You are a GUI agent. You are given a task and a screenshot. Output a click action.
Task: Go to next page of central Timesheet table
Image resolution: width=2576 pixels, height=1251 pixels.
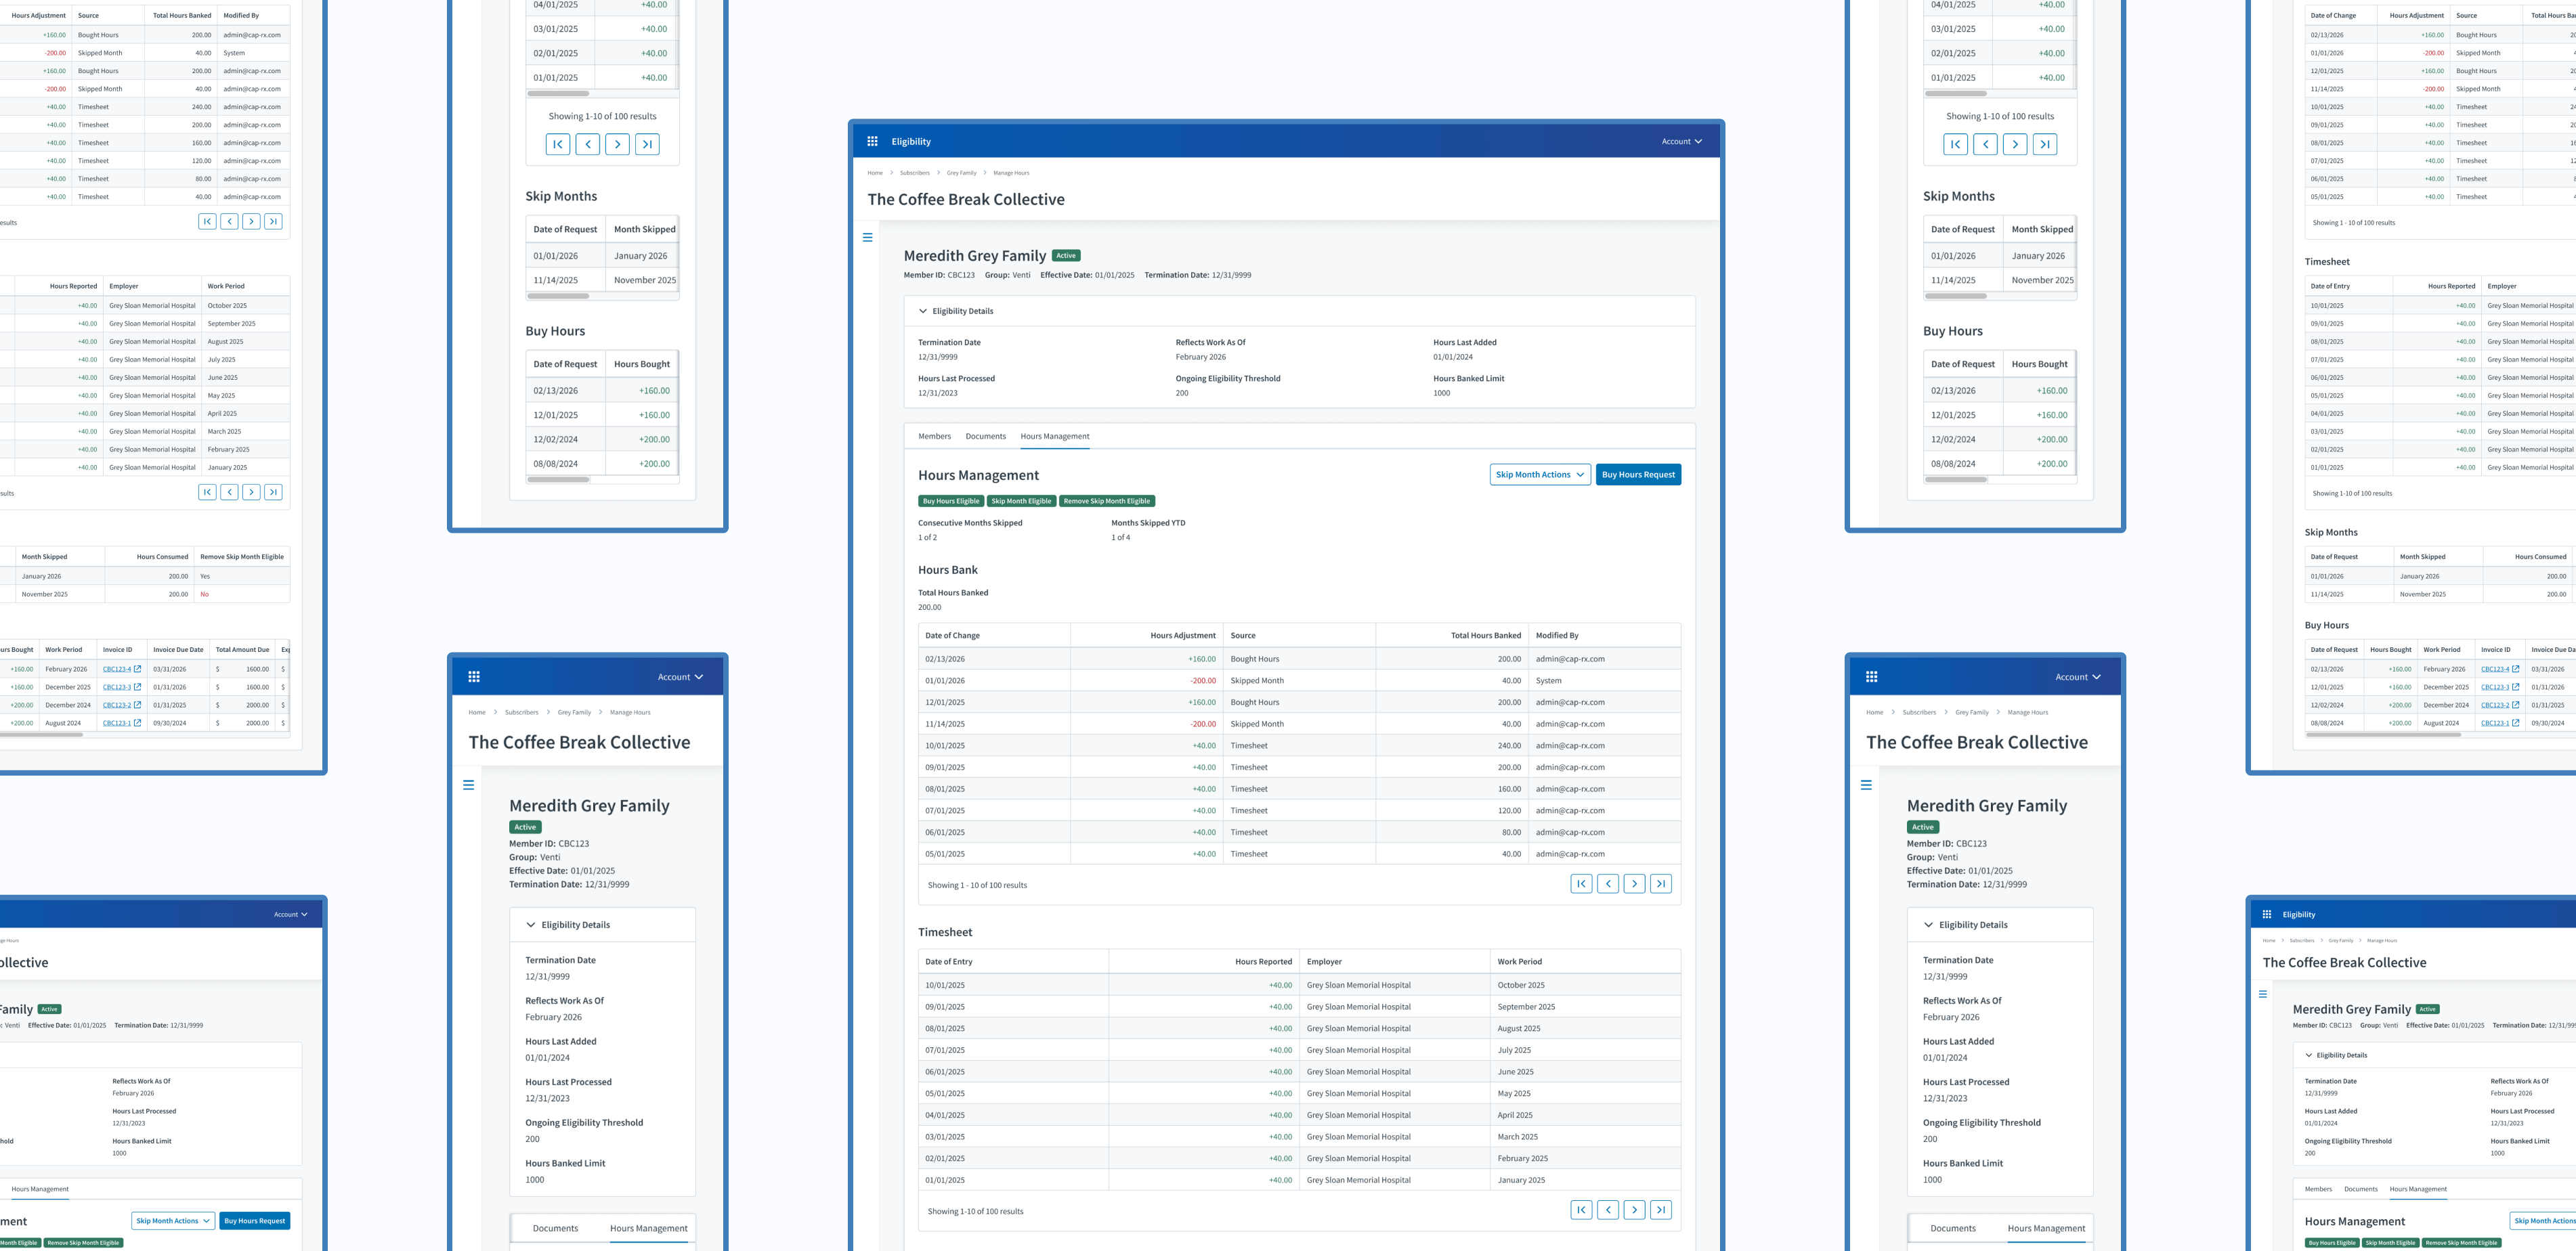(1634, 1210)
